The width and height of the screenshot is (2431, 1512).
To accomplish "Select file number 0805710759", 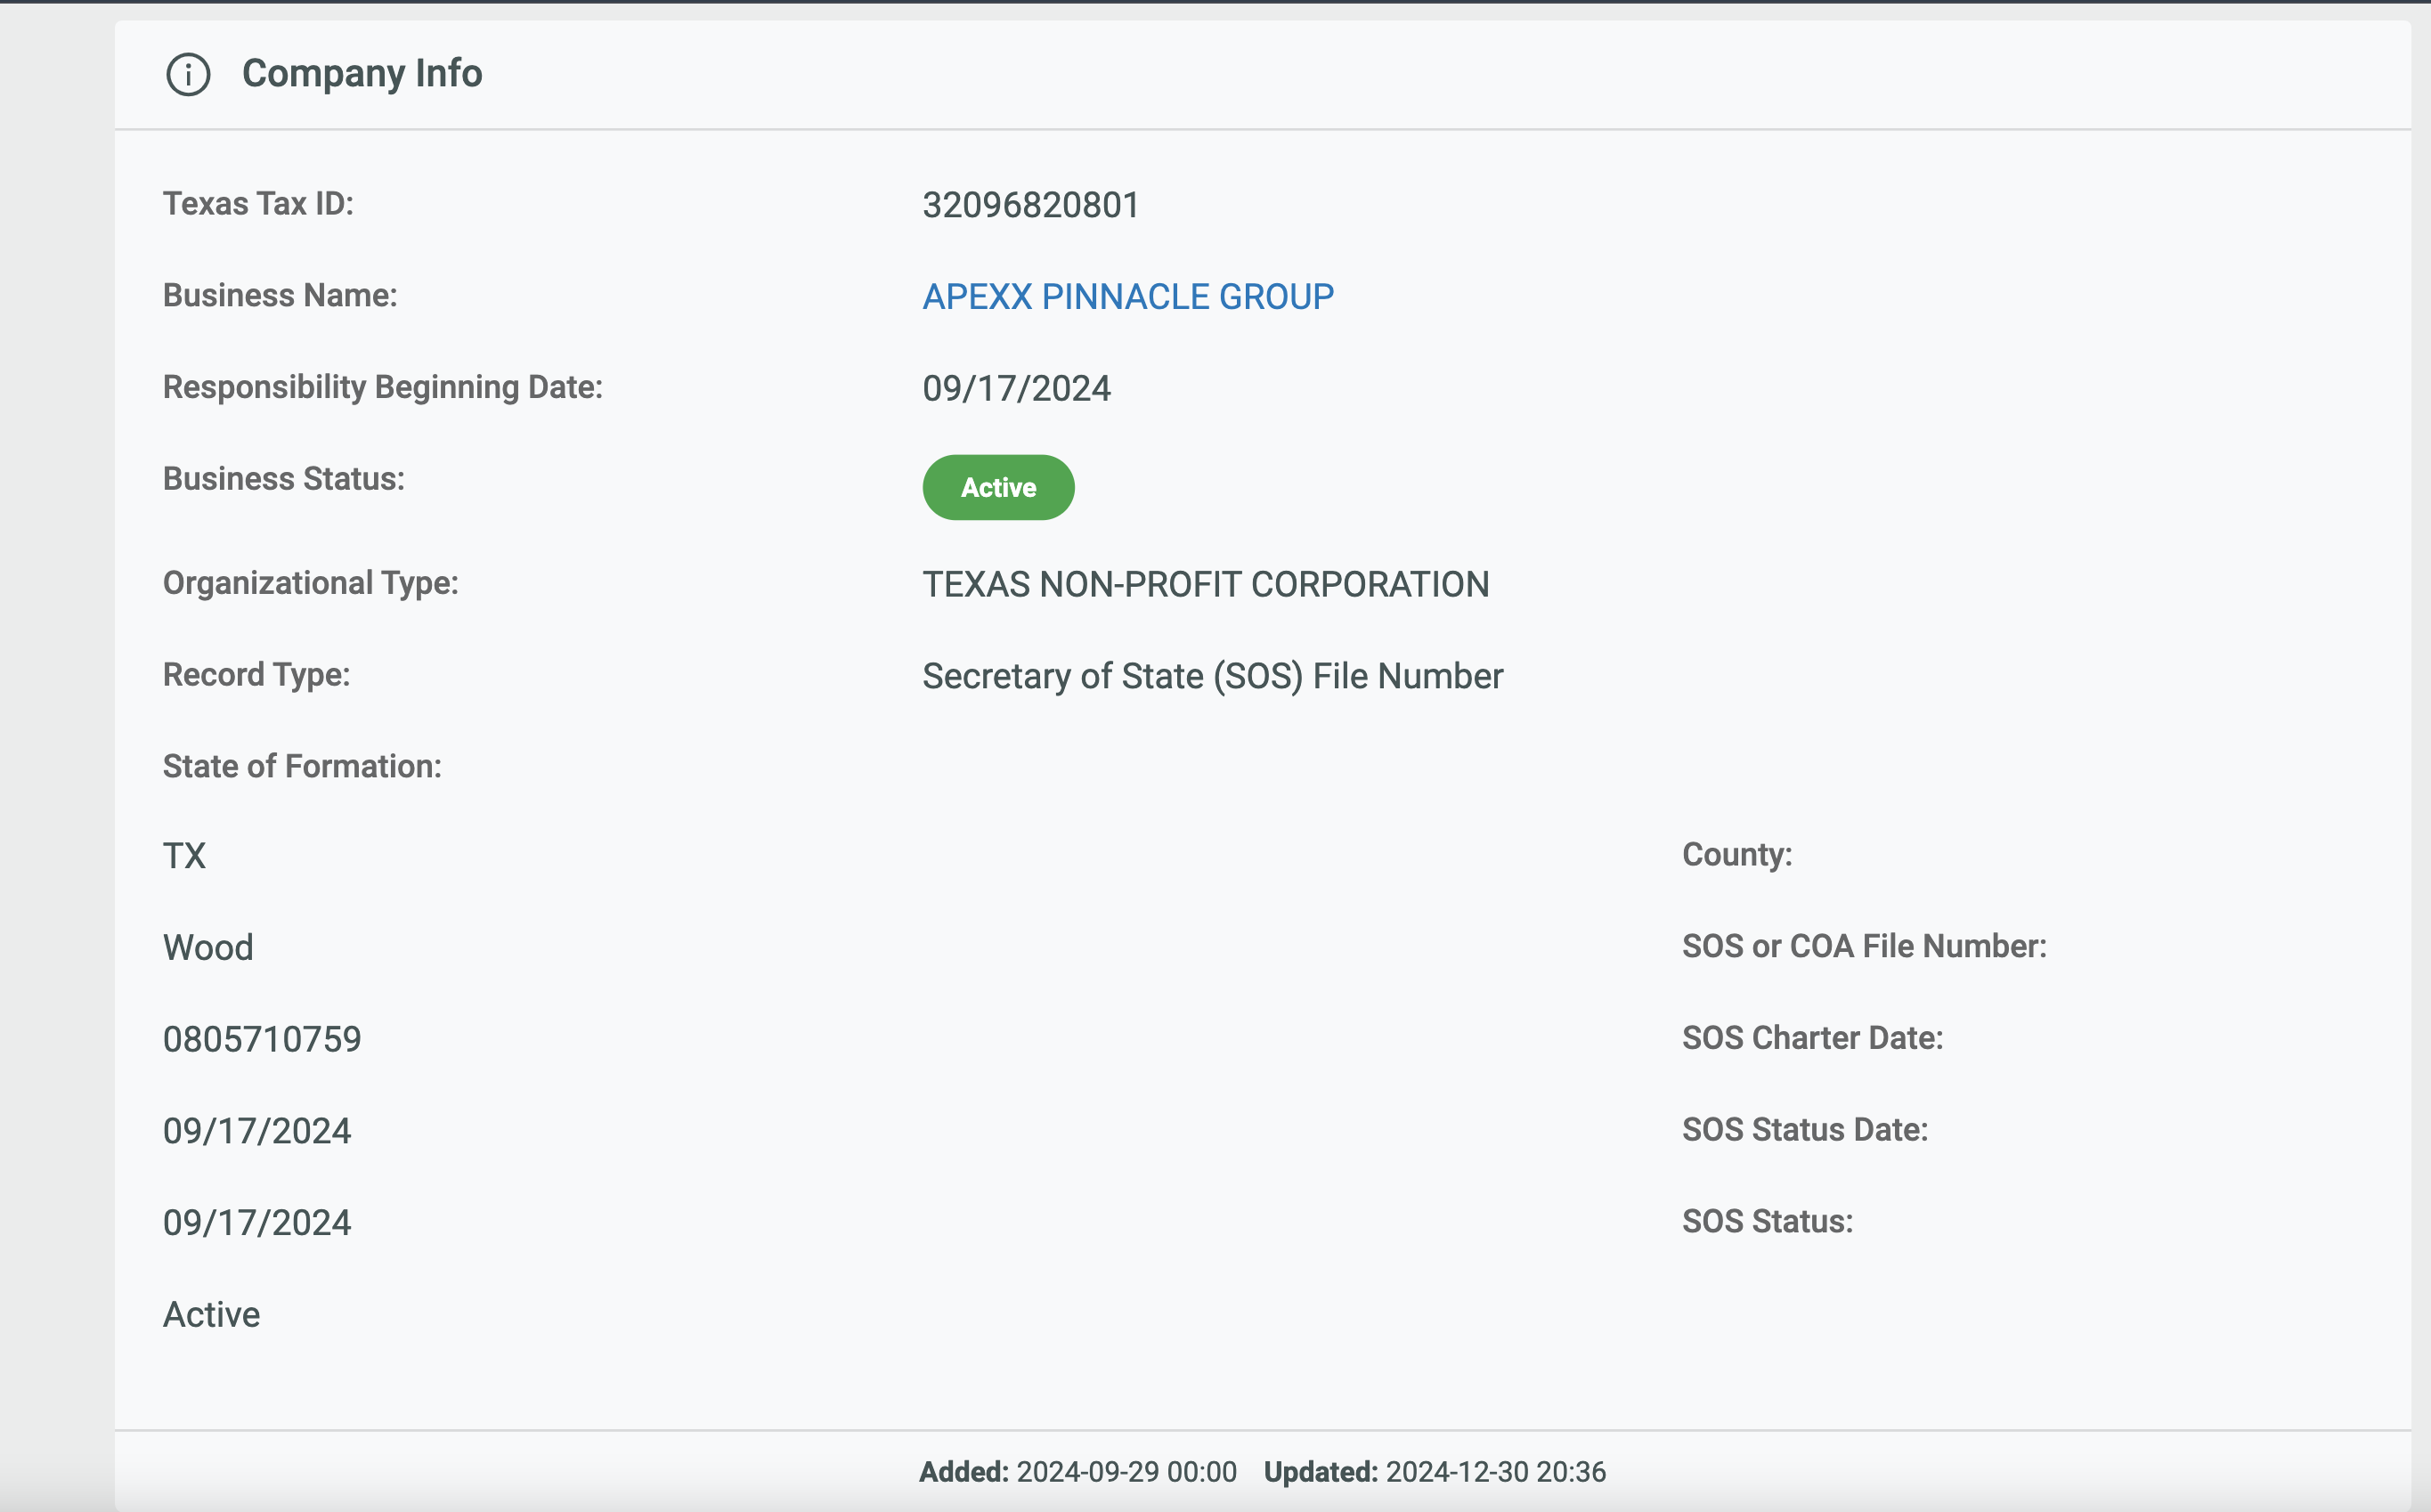I will point(262,1040).
